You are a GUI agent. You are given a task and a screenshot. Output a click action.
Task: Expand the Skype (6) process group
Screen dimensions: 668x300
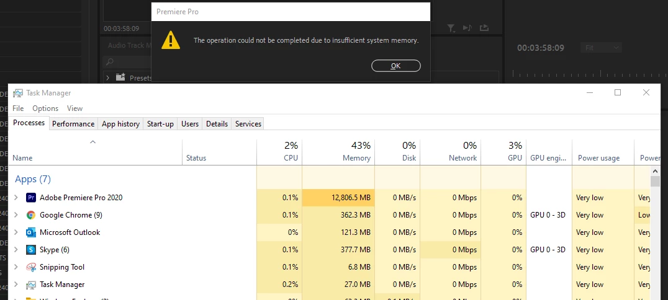(16, 249)
